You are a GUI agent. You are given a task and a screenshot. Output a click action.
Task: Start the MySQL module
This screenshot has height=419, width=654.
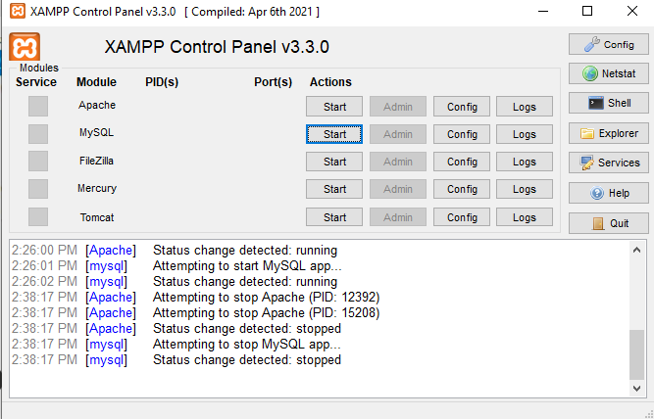coord(334,134)
